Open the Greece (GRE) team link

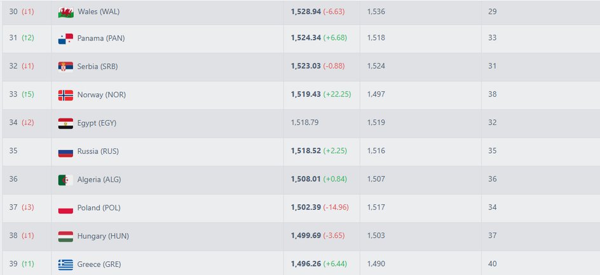click(x=99, y=264)
